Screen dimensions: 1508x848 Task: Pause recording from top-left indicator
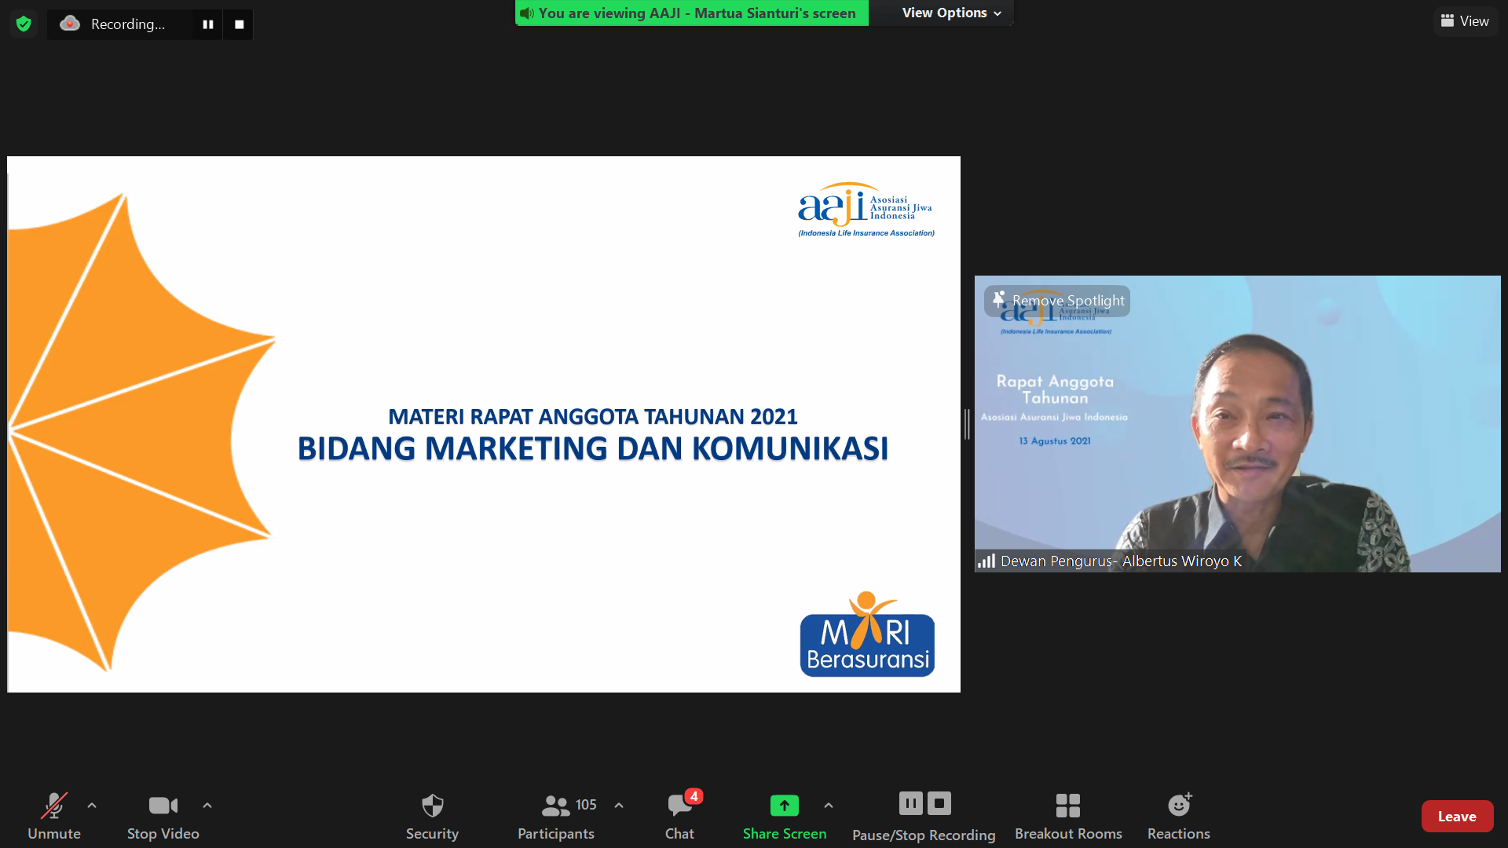(x=208, y=24)
